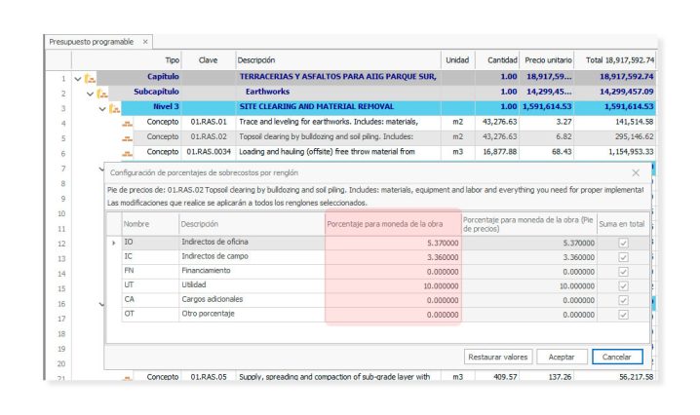Click 'TERRACERIAS Y ASFALTOS' chapter description

coord(338,77)
